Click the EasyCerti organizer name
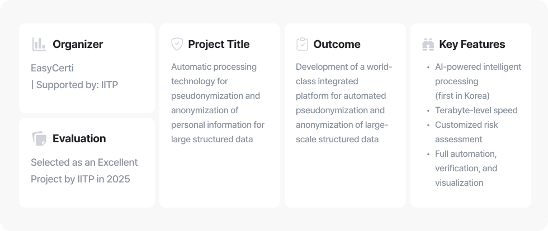The height and width of the screenshot is (231, 548). pos(52,68)
